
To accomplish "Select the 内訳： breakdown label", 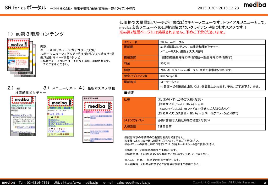I will pos(44,46).
